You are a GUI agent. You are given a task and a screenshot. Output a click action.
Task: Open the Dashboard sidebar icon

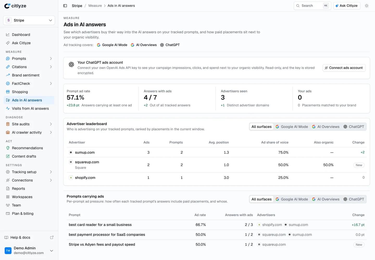[x=8, y=35]
